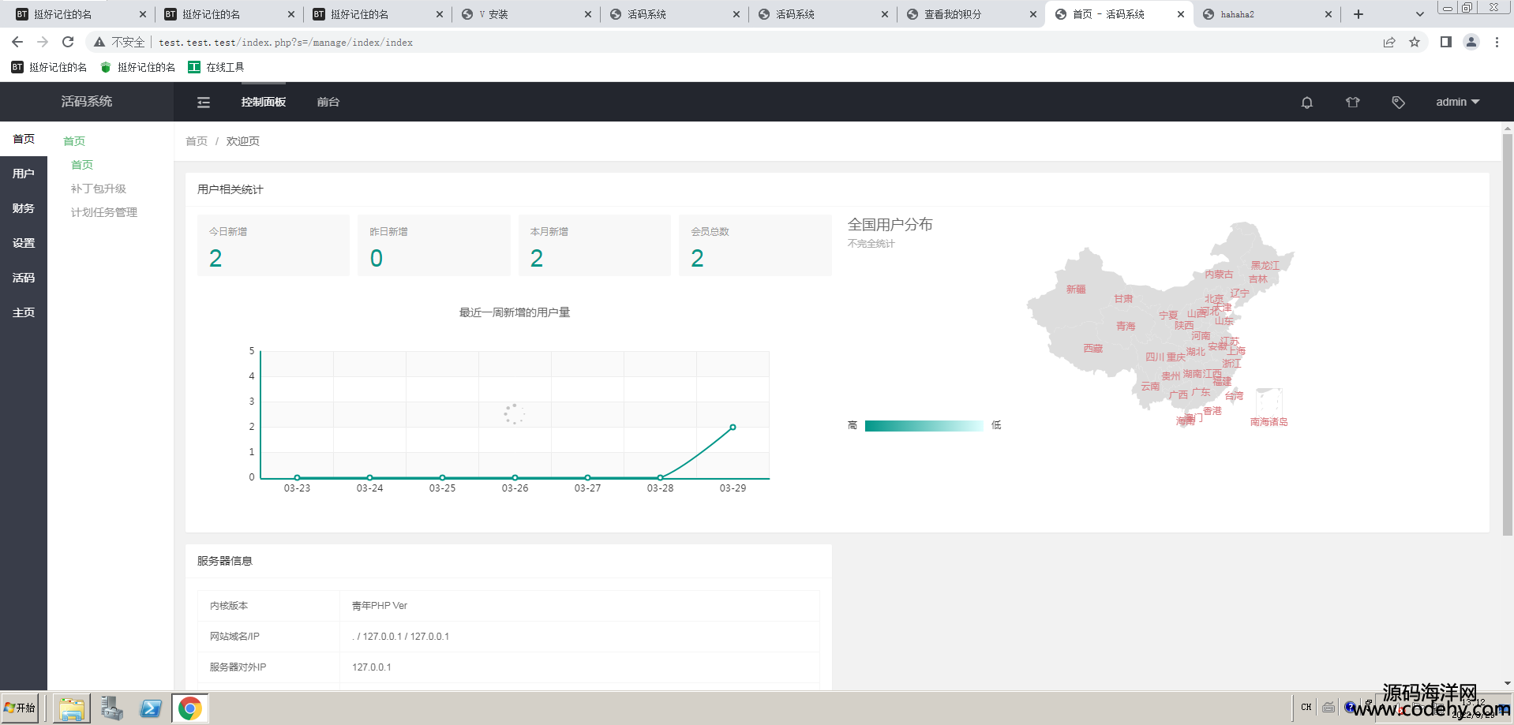Viewport: 1514px width, 725px height.
Task: Open the highlighted 首页 sub-item
Action: point(82,165)
